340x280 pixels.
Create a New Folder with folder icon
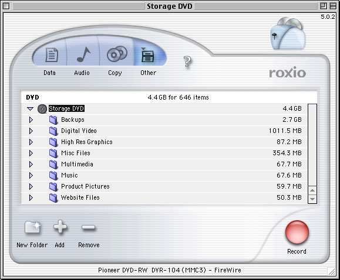click(32, 227)
